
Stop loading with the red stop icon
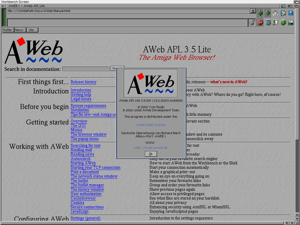pos(260,23)
